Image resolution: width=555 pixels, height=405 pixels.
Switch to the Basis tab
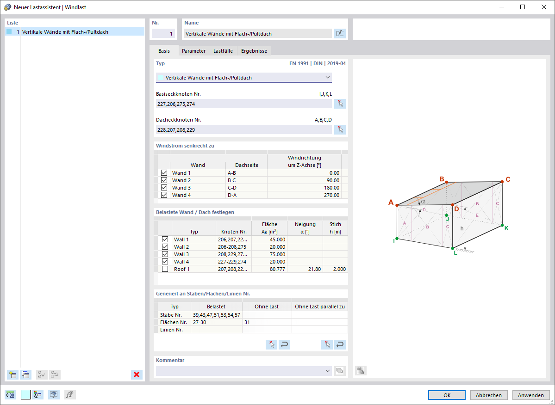pyautogui.click(x=164, y=51)
